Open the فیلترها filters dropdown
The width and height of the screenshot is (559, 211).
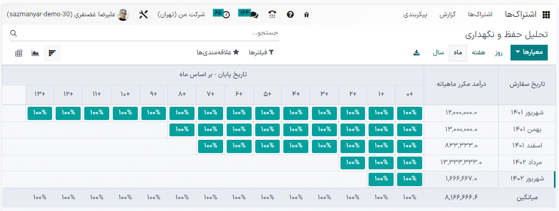pos(261,52)
